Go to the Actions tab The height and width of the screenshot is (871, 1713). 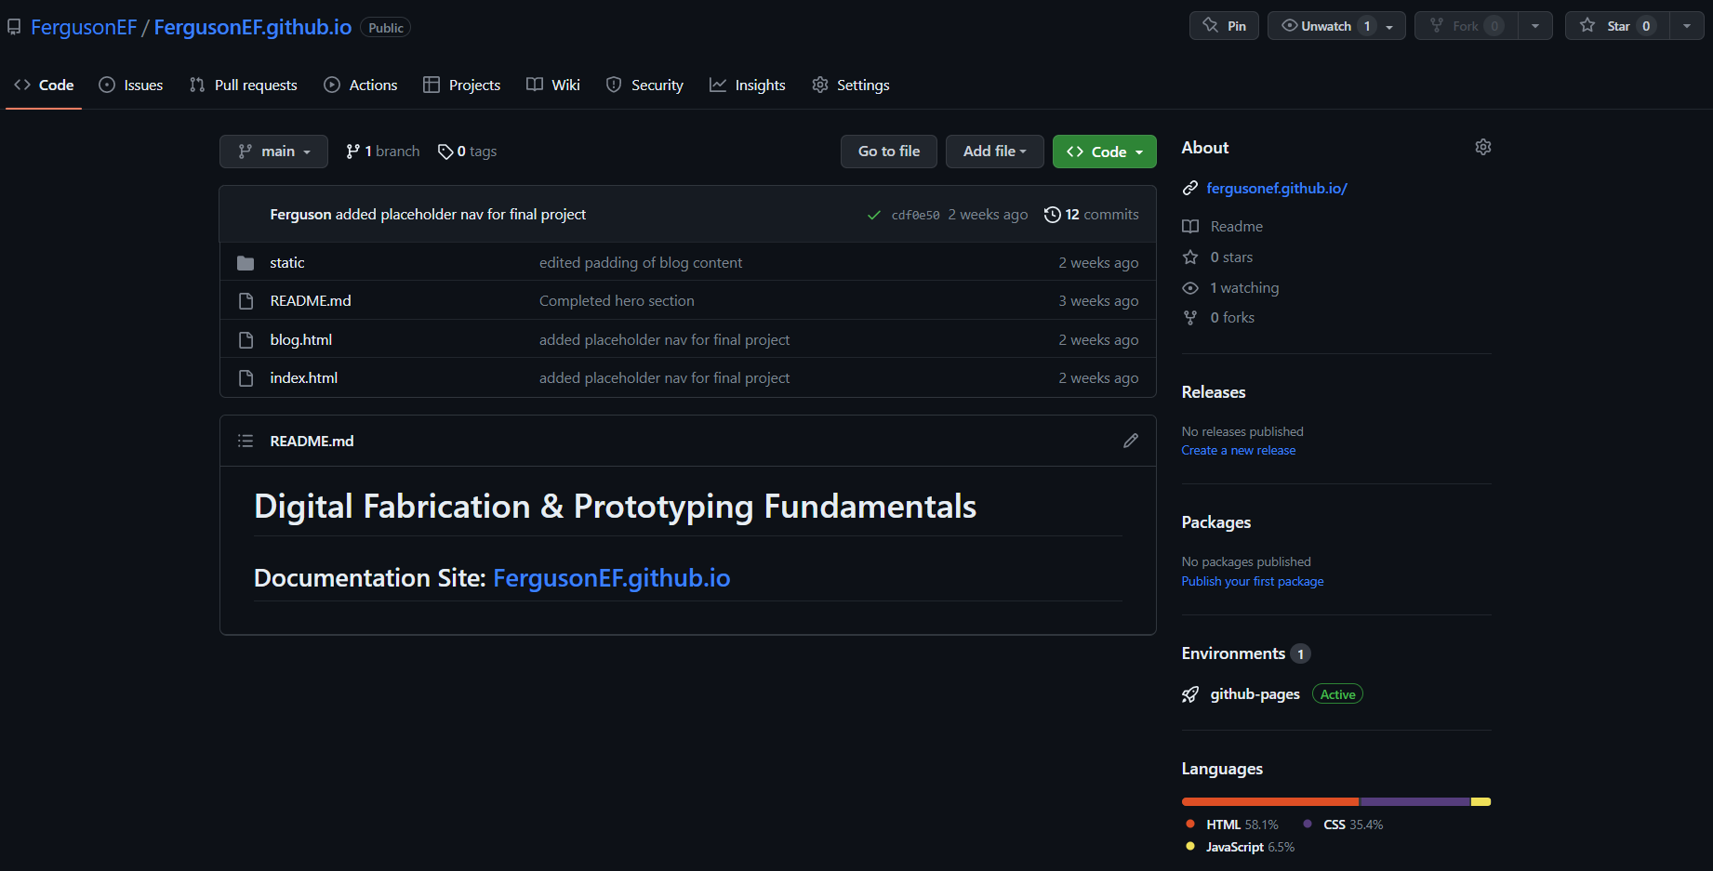pos(361,86)
